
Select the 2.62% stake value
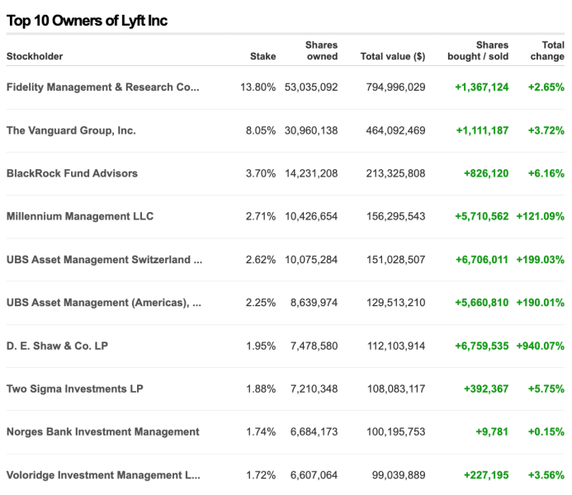(261, 260)
